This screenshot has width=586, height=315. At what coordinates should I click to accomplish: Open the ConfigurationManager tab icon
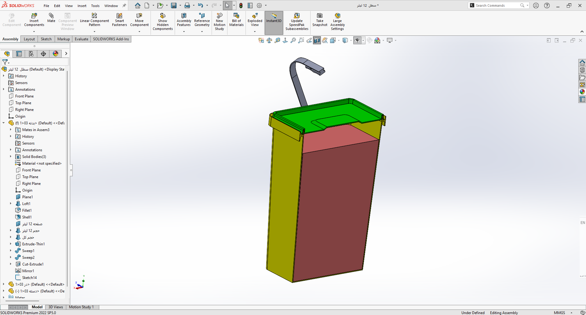(31, 54)
